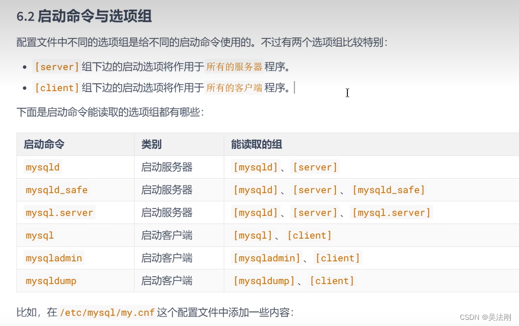Click the 'mysqladmin' command cell

click(x=54, y=258)
